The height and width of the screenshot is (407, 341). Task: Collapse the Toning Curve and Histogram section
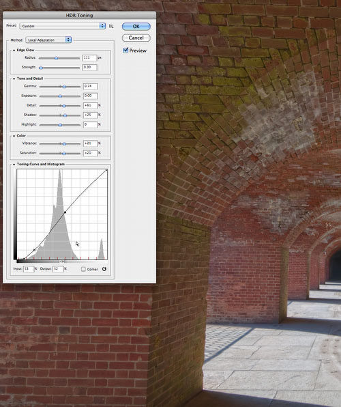pos(14,165)
